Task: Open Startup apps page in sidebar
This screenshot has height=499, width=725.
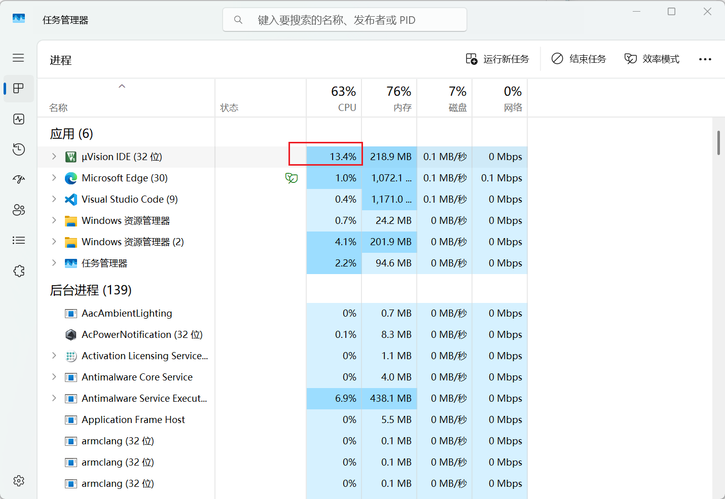Action: click(19, 179)
